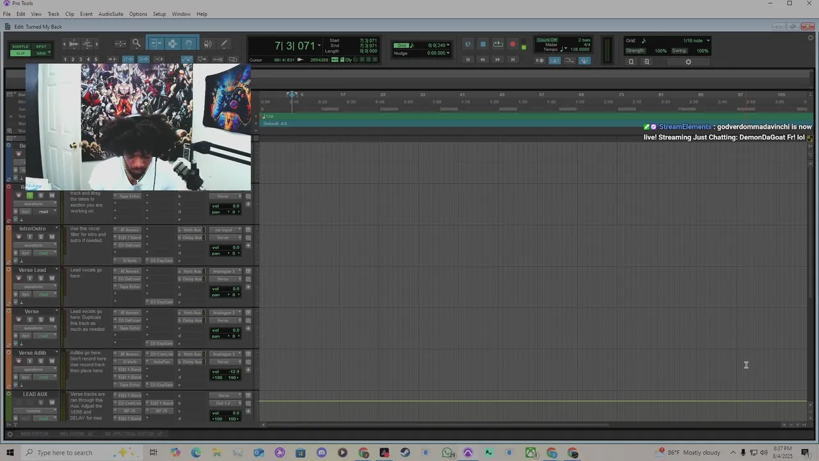The image size is (819, 461).
Task: Open Verse Lead track name dropdown arrow
Action: (x=56, y=270)
